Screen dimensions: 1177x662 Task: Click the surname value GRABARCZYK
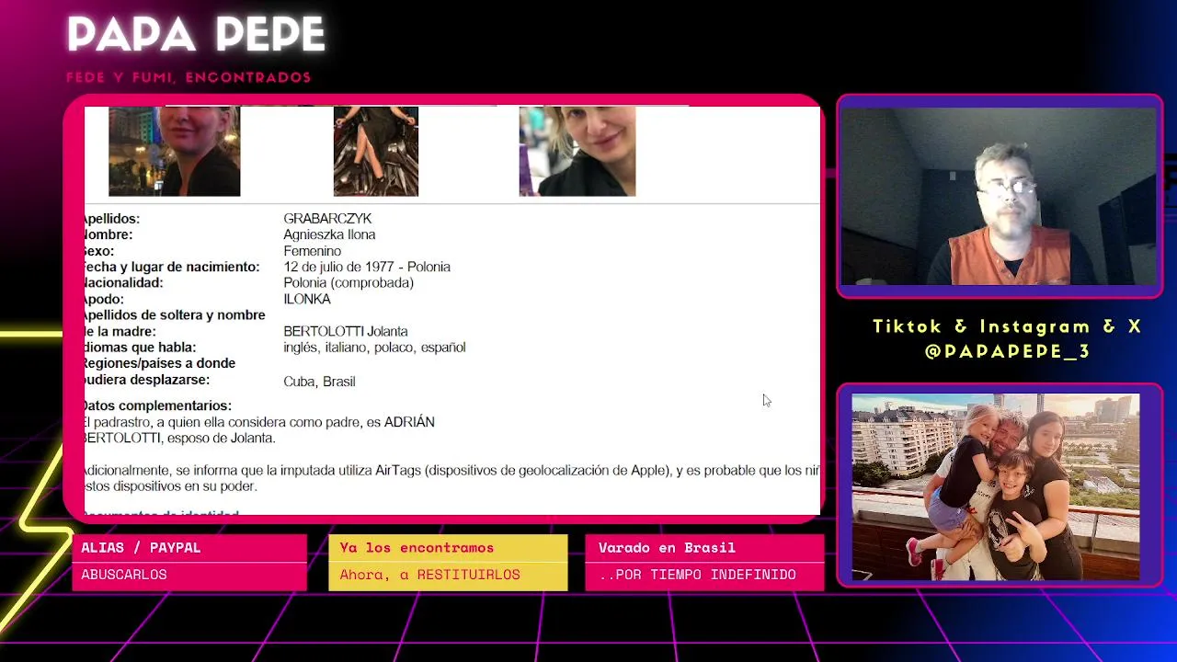click(327, 219)
